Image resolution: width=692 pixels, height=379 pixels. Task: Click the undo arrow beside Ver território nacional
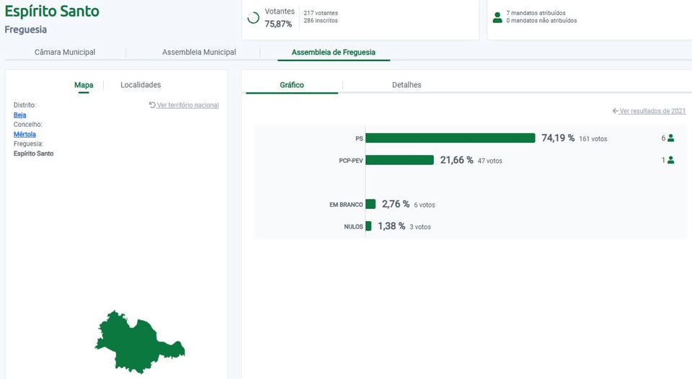pyautogui.click(x=152, y=105)
